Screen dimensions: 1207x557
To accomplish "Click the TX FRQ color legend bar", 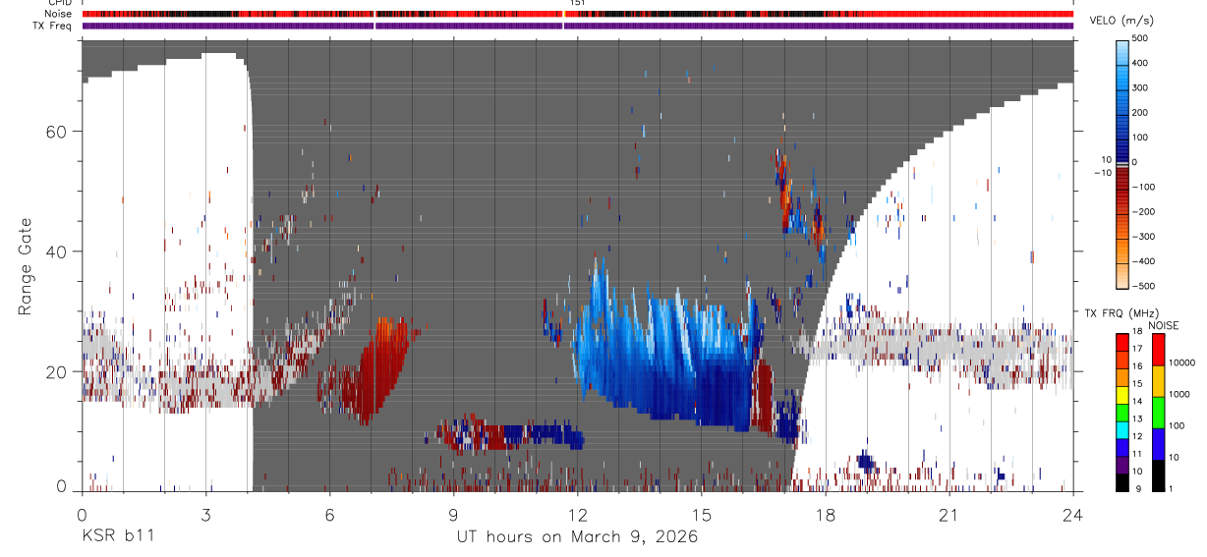I will (1123, 411).
